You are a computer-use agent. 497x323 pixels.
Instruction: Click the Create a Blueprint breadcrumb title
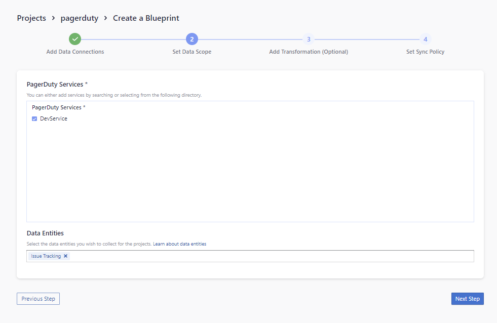tap(146, 18)
